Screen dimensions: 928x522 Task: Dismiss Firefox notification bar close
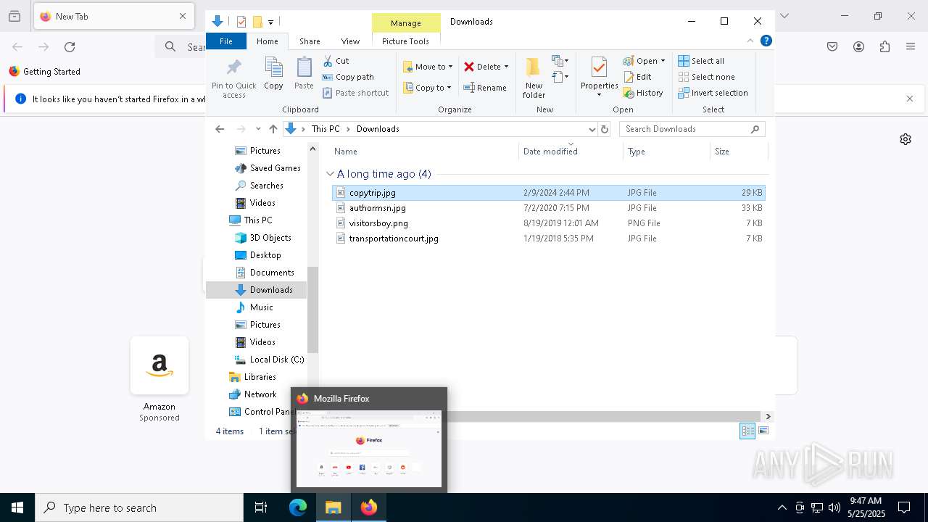(x=910, y=99)
